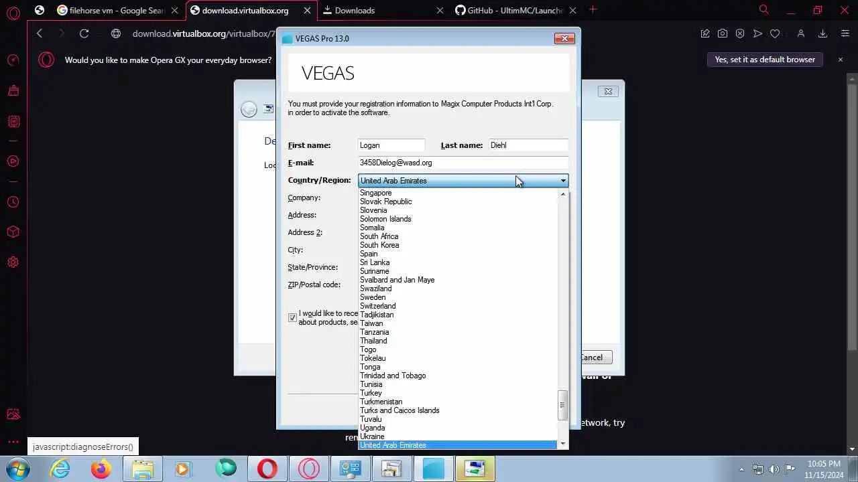This screenshot has height=482, width=858.
Task: Click the three-dots sidebar setup icon
Action: click(13, 441)
